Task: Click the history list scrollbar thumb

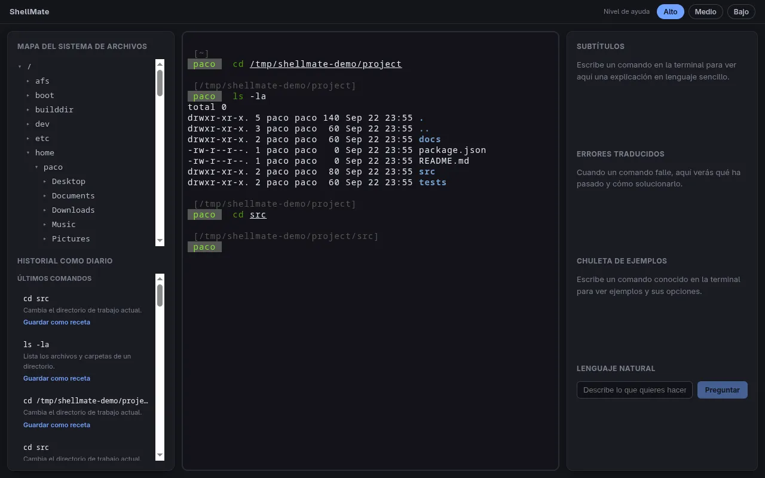Action: pos(160,295)
